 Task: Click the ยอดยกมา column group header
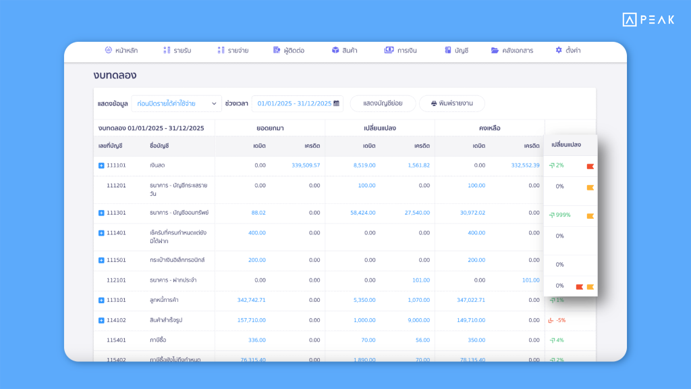click(270, 128)
